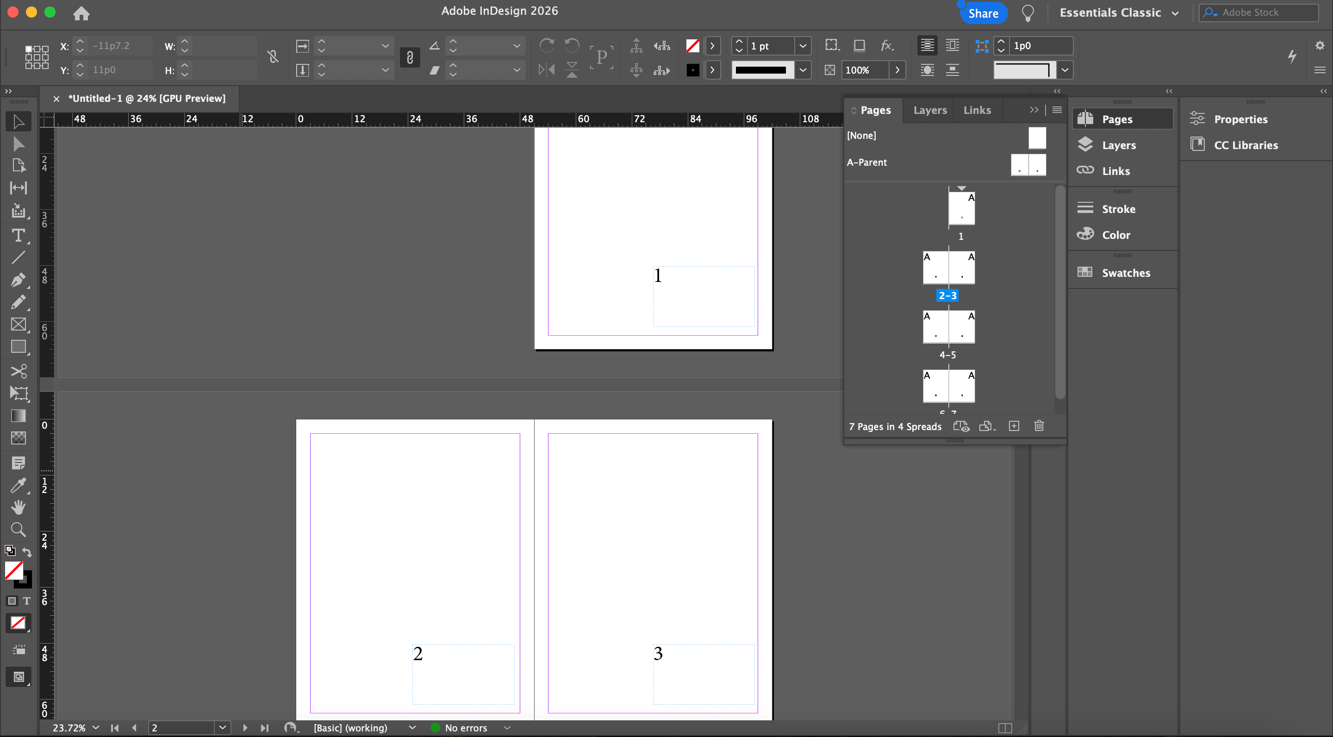Select the Type tool

[x=18, y=236]
